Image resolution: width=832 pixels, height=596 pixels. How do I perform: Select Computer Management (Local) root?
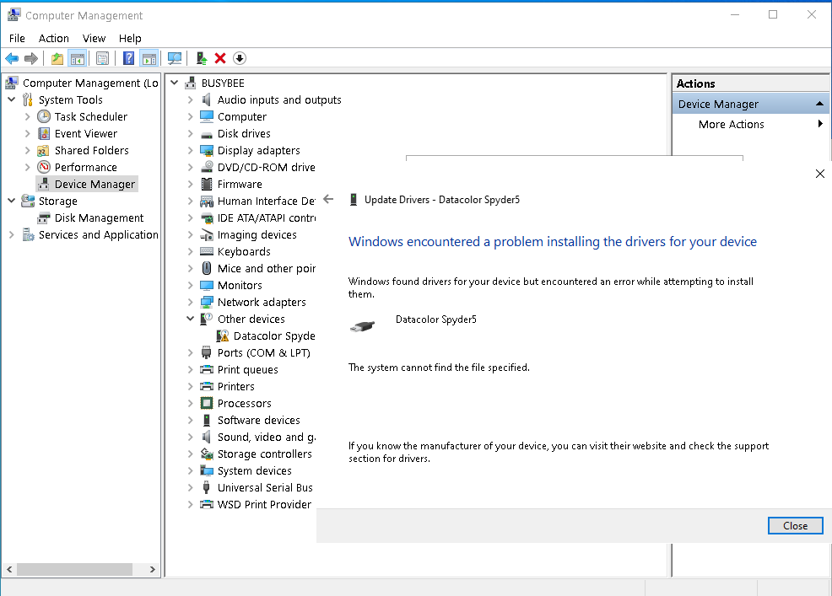(x=90, y=83)
